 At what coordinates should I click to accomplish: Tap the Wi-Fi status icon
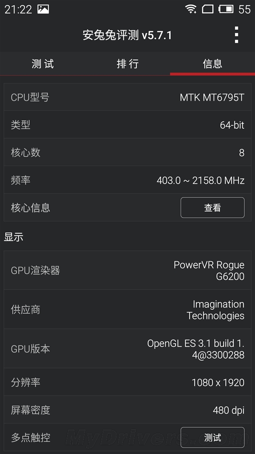coord(191,9)
